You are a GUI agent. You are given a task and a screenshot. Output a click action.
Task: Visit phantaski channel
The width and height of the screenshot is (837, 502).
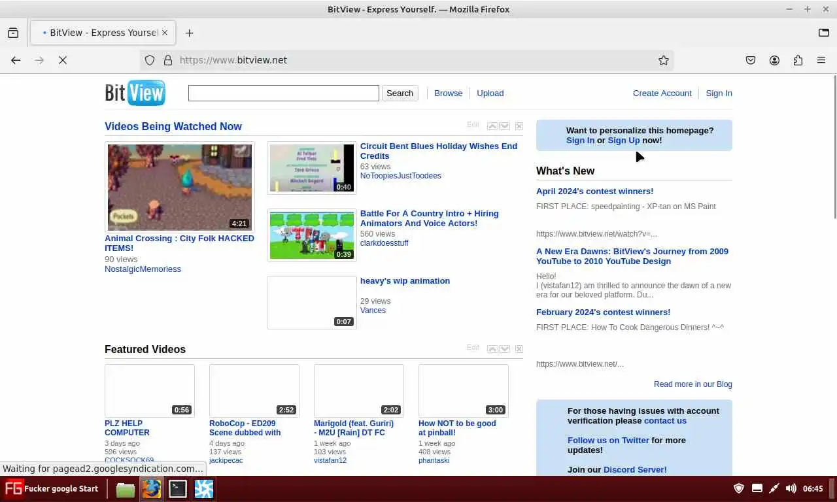point(434,461)
